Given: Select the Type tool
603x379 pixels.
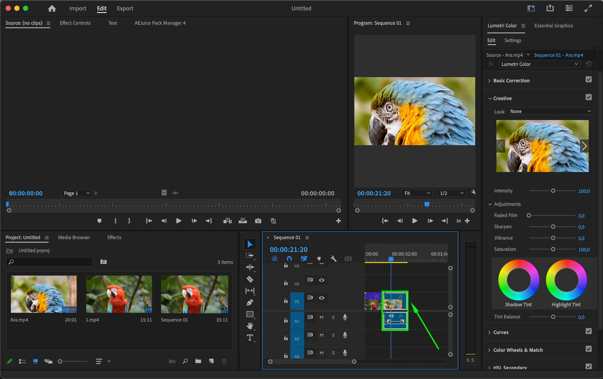Looking at the screenshot, I should coord(250,338).
